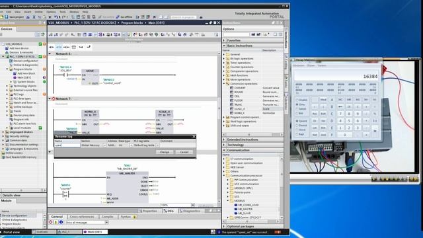Image resolution: width=423 pixels, height=238 pixels.
Task: Click the Change button in Rename tag dialog
Action: [x=165, y=152]
